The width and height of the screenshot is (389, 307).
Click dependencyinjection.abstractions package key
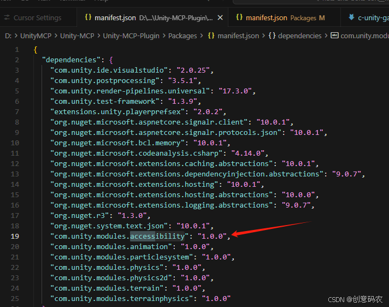[187, 174]
